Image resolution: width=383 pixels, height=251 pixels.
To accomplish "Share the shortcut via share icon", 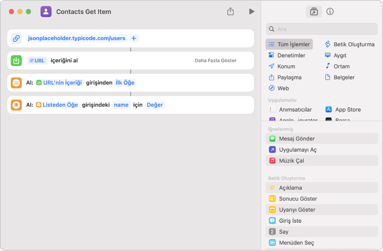I will pos(230,11).
